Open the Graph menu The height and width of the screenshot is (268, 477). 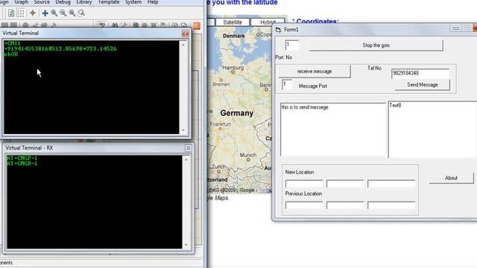(x=22, y=2)
